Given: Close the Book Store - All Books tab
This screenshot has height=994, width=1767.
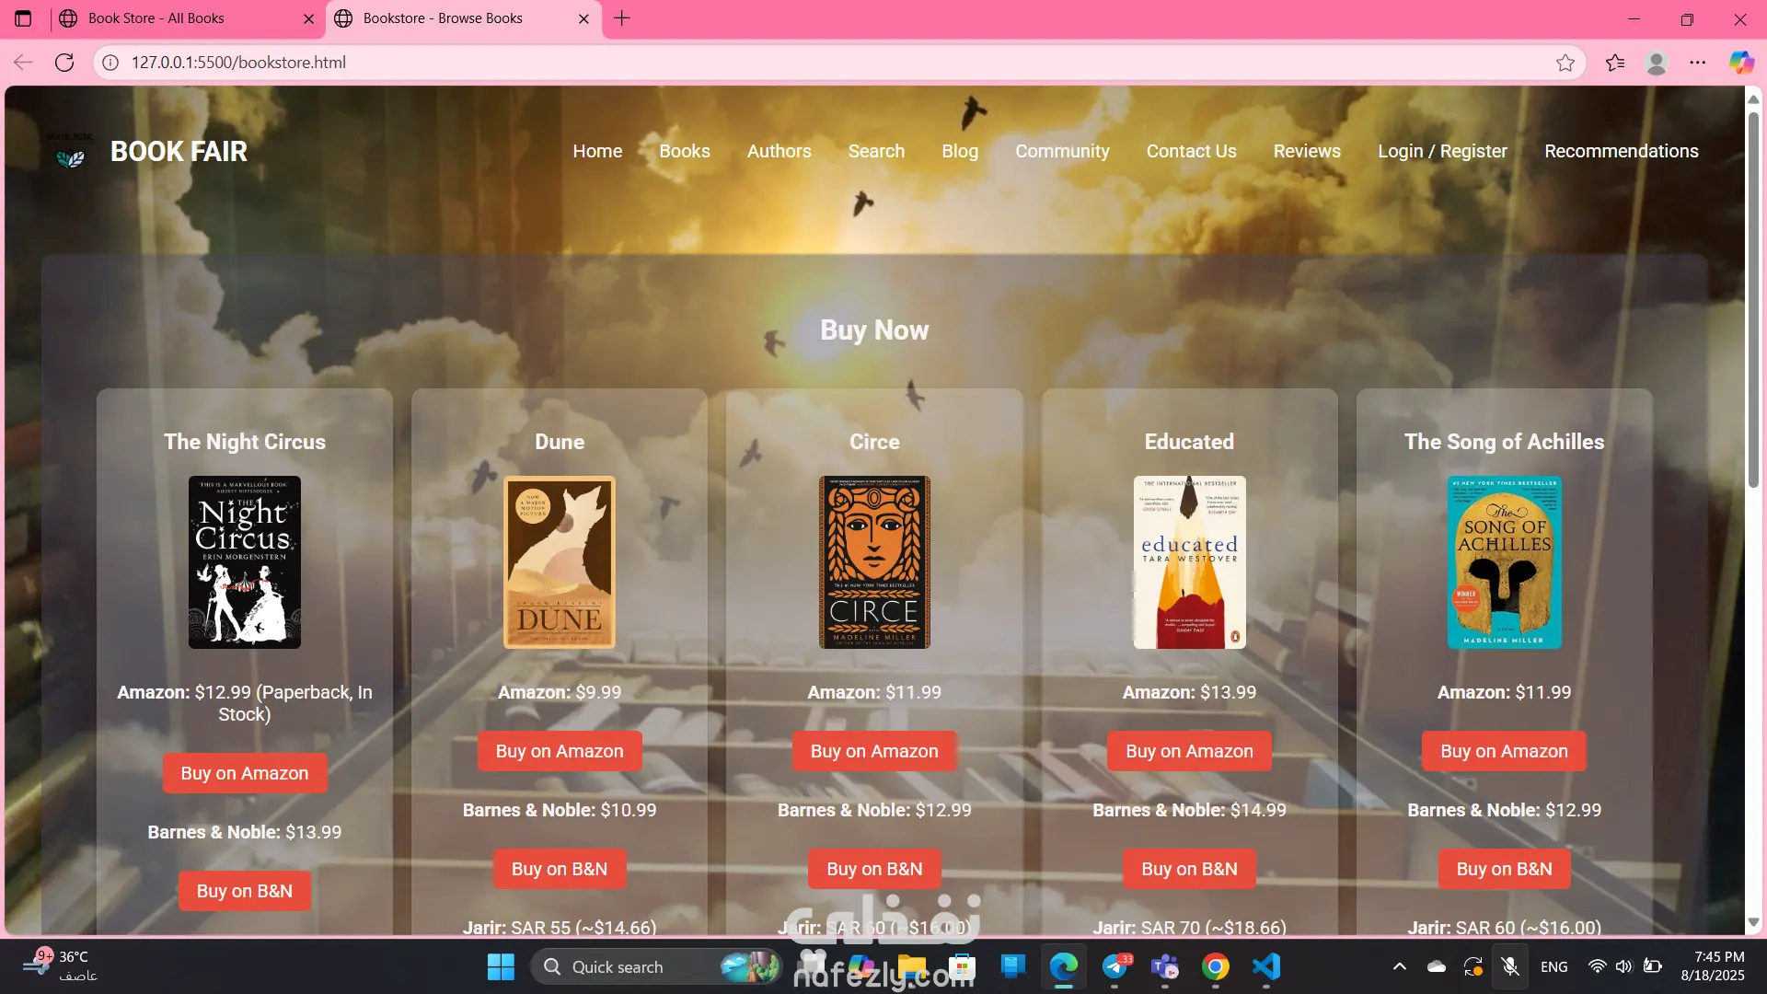Looking at the screenshot, I should tap(308, 18).
